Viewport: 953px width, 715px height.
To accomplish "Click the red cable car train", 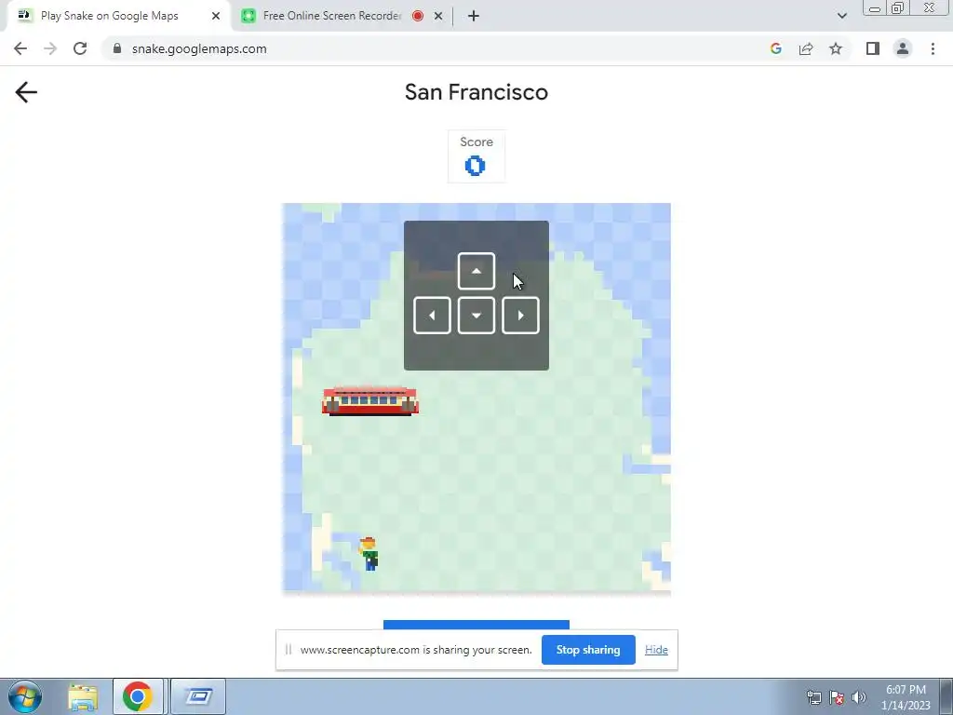I will 370,400.
